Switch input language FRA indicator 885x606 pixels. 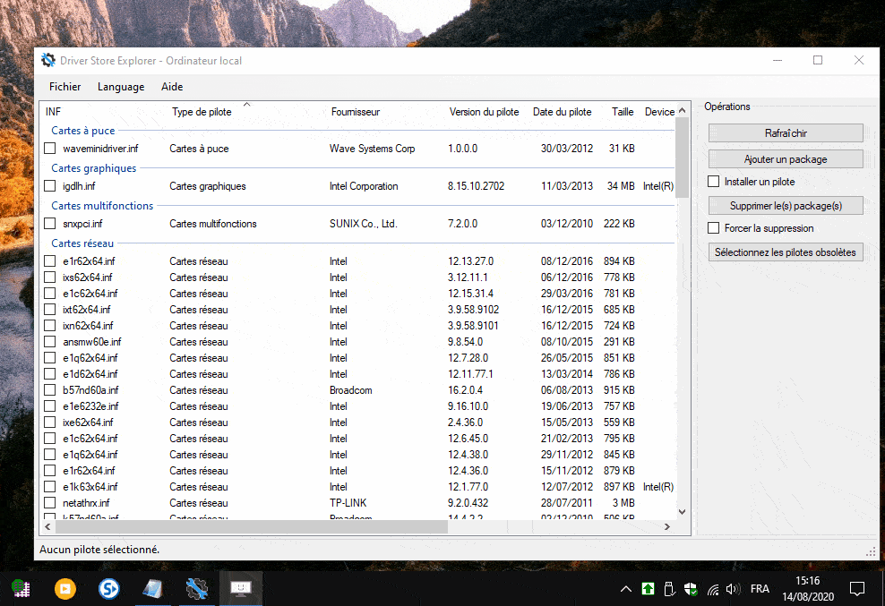coord(760,588)
